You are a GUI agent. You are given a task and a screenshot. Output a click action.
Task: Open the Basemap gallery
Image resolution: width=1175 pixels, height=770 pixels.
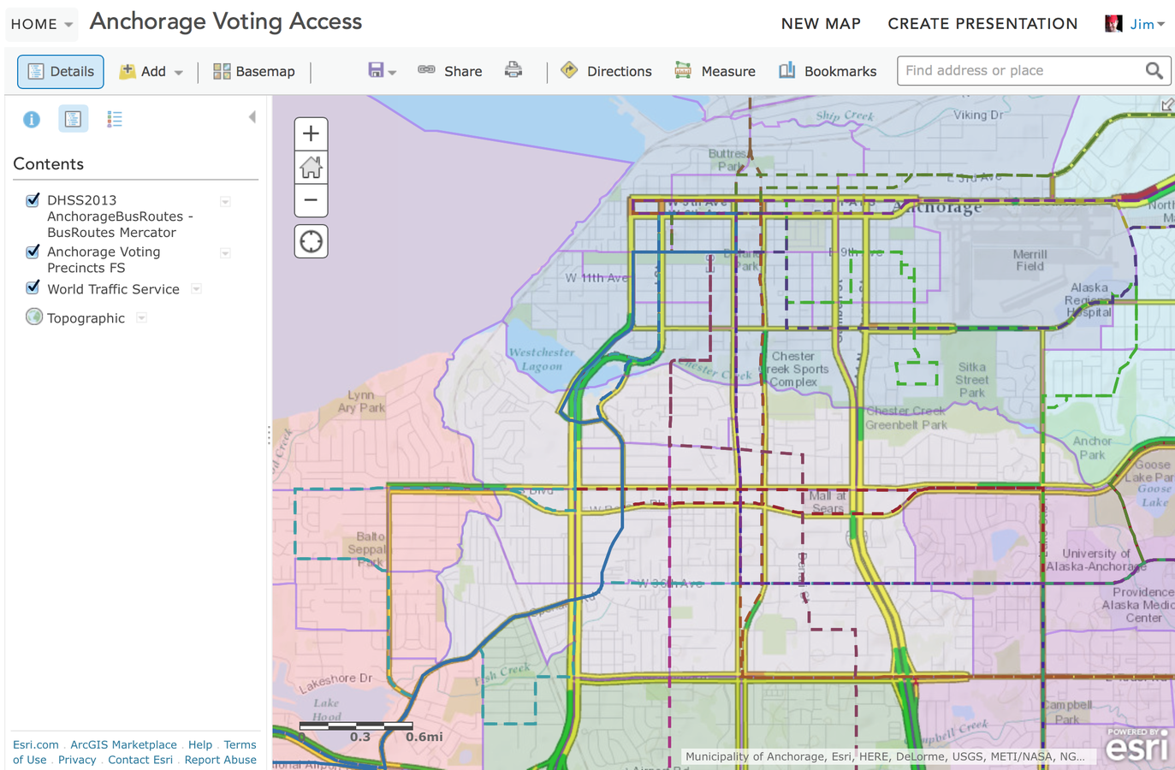click(x=254, y=72)
